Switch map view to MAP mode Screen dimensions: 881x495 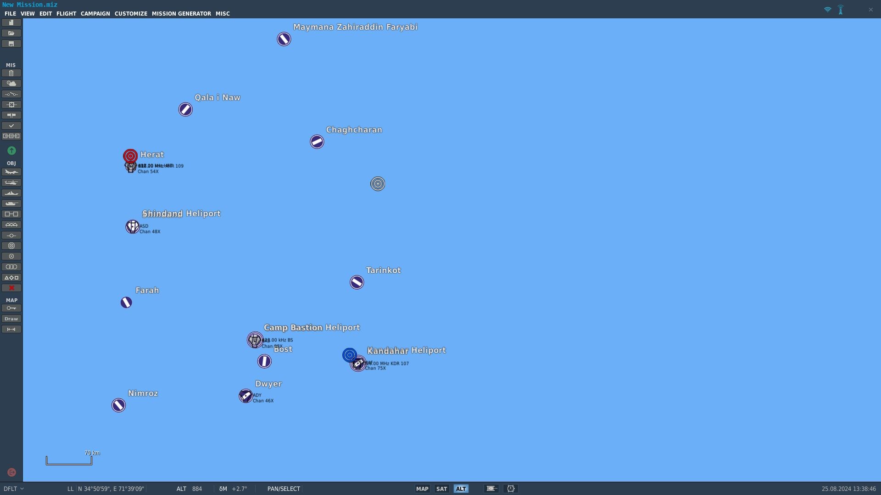(x=422, y=489)
